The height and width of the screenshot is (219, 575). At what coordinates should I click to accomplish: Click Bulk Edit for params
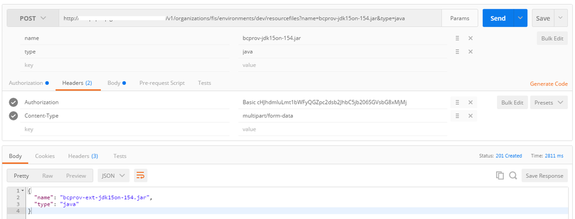click(x=552, y=38)
